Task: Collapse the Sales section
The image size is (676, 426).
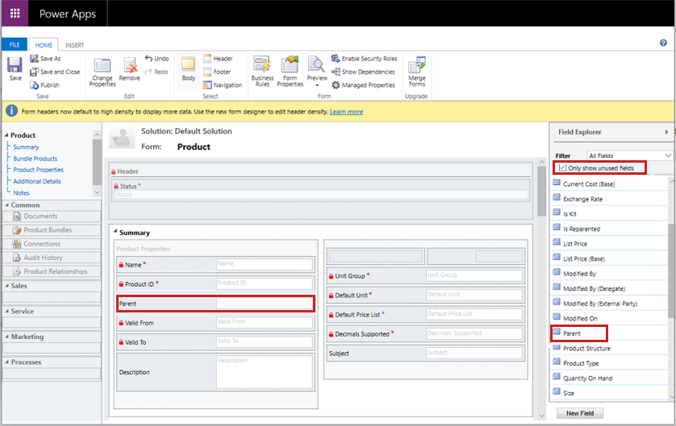Action: [6, 286]
